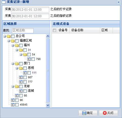Confirm with the 确定 button
Screen dimensions: 122x118
pyautogui.click(x=88, y=113)
